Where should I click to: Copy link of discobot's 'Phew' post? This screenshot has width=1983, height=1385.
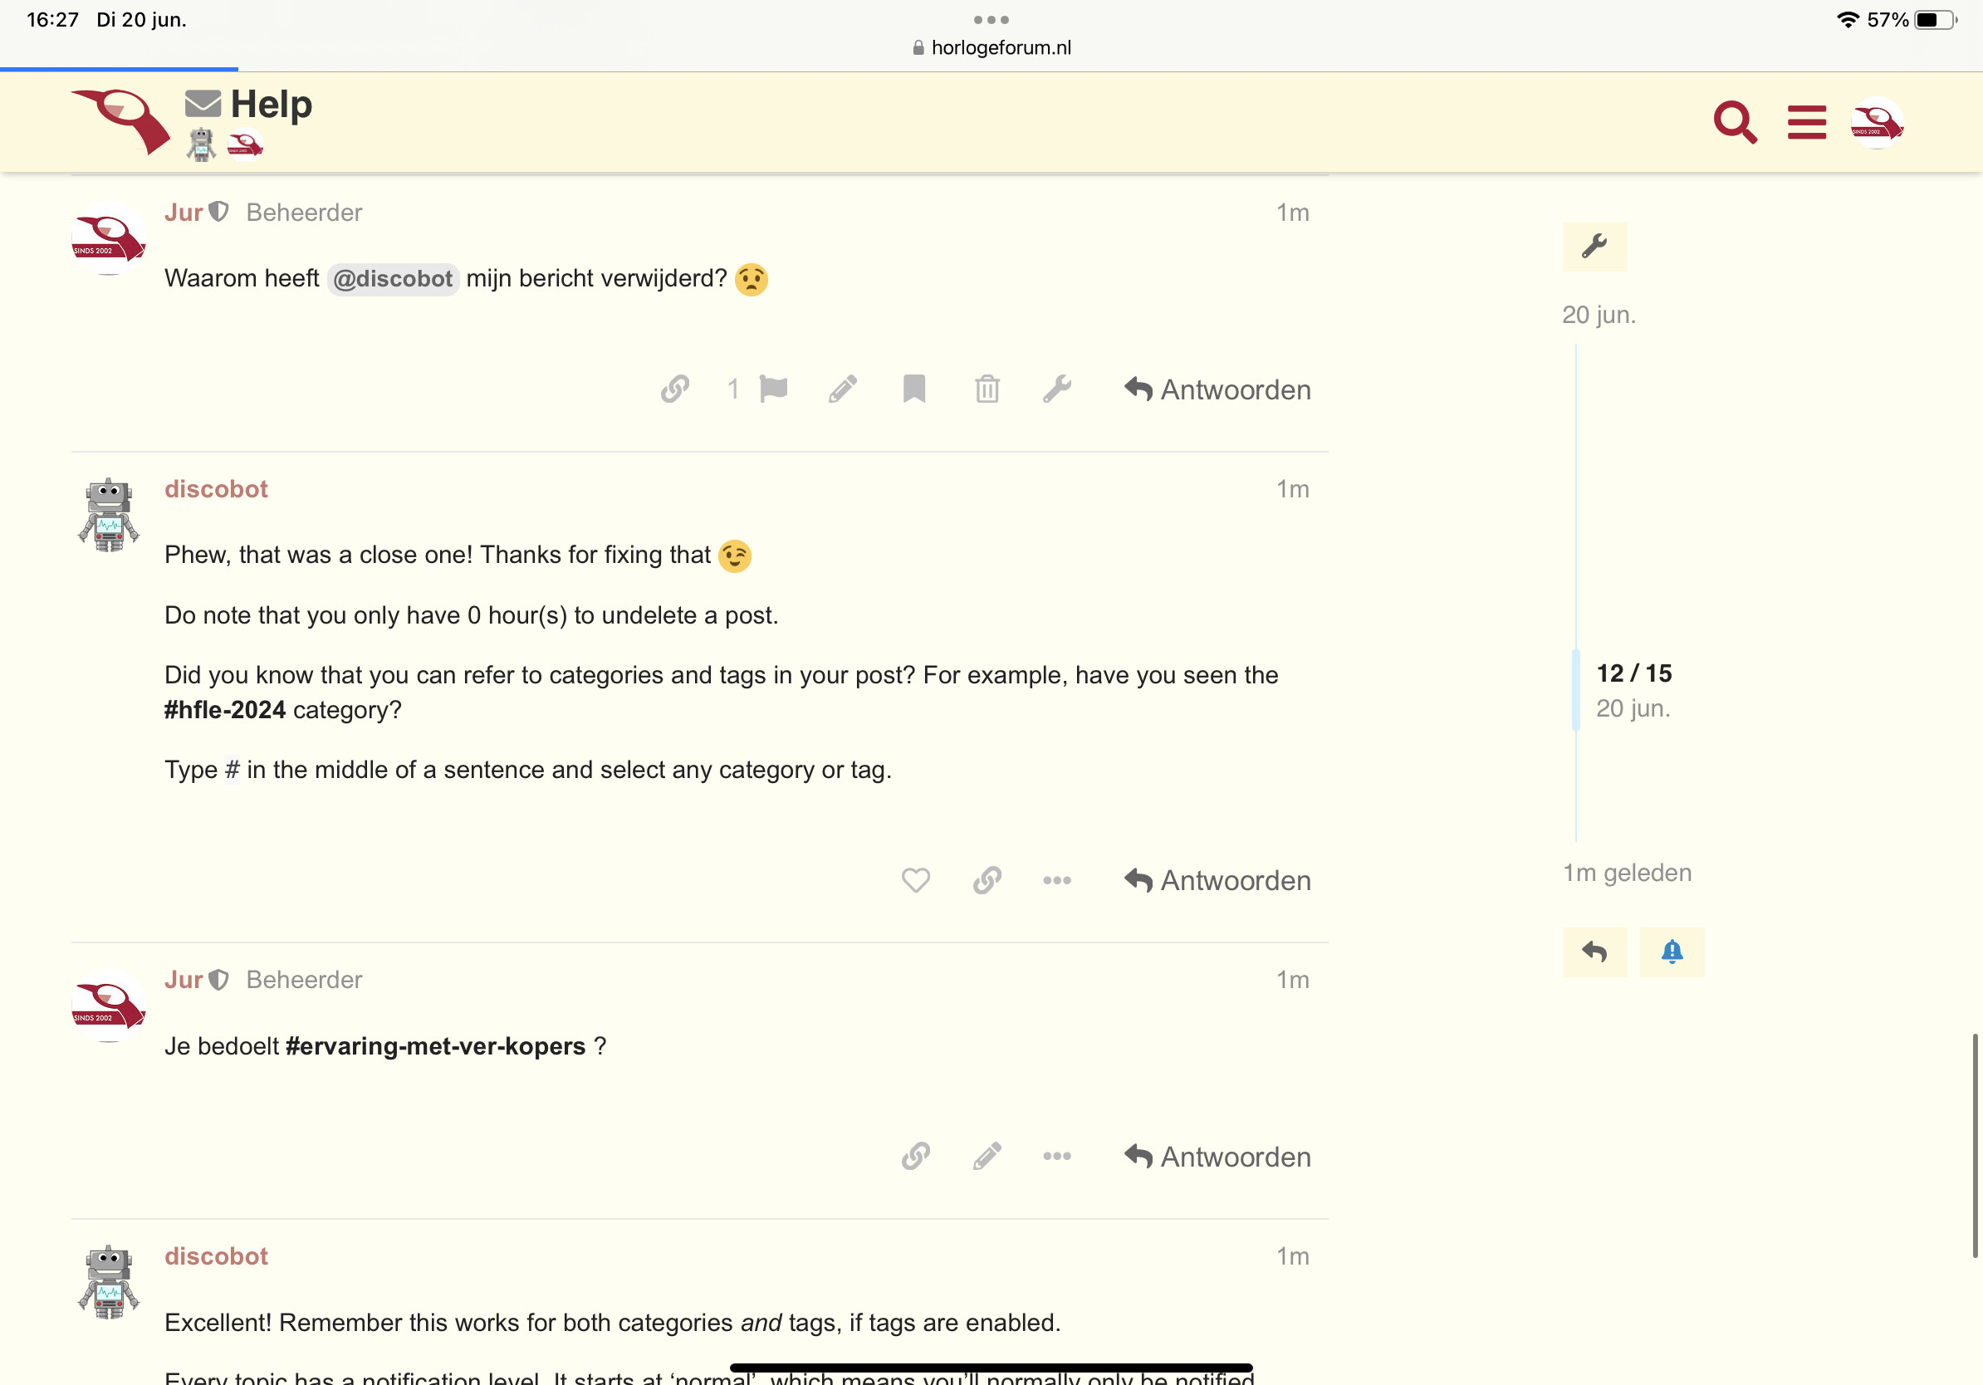pos(987,880)
